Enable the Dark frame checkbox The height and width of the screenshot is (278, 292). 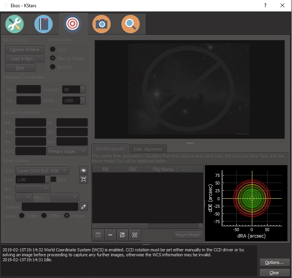point(53,179)
